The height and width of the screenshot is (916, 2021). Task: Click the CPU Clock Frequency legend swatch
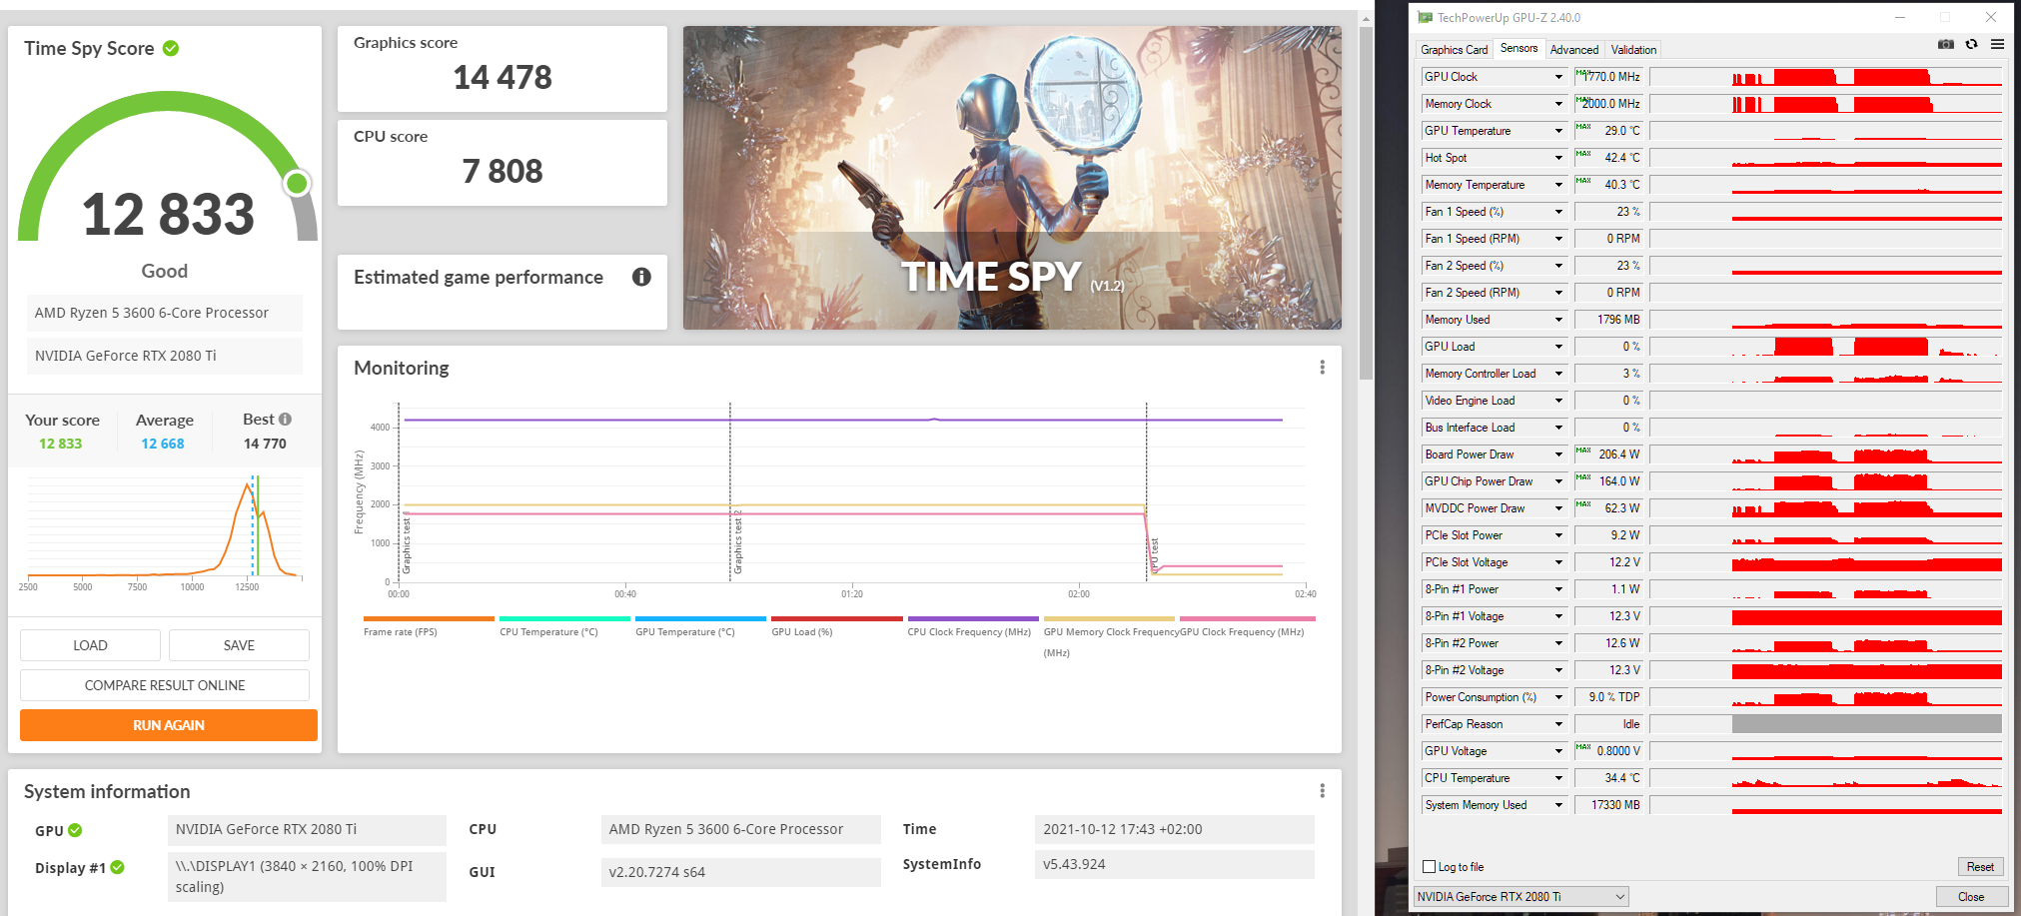click(973, 618)
